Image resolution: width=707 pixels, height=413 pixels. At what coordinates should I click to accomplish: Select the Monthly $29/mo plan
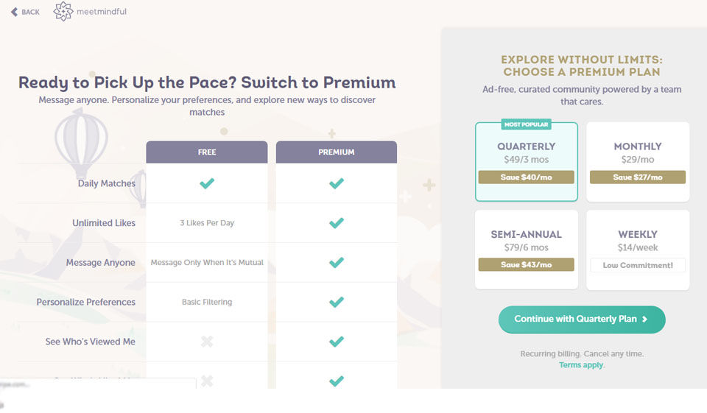[x=638, y=152]
